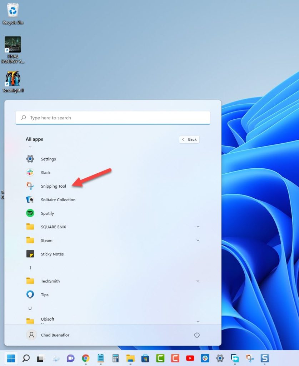Screen dimensions: 299x366
Task: Open File Explorer from the taskbar
Action: [130, 358]
